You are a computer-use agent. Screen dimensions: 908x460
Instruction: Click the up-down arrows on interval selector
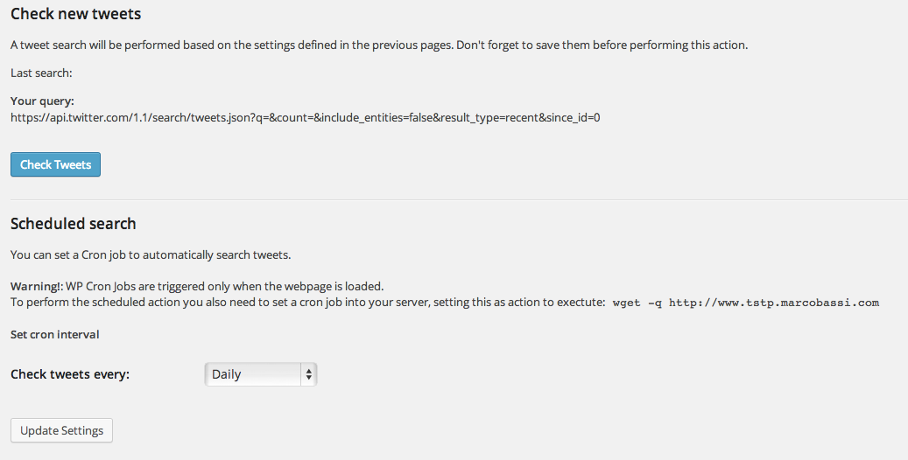pyautogui.click(x=308, y=374)
